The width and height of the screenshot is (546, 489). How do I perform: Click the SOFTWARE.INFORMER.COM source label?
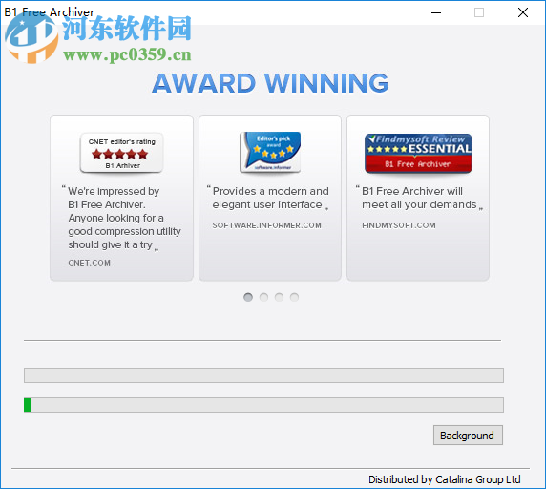pyautogui.click(x=266, y=225)
